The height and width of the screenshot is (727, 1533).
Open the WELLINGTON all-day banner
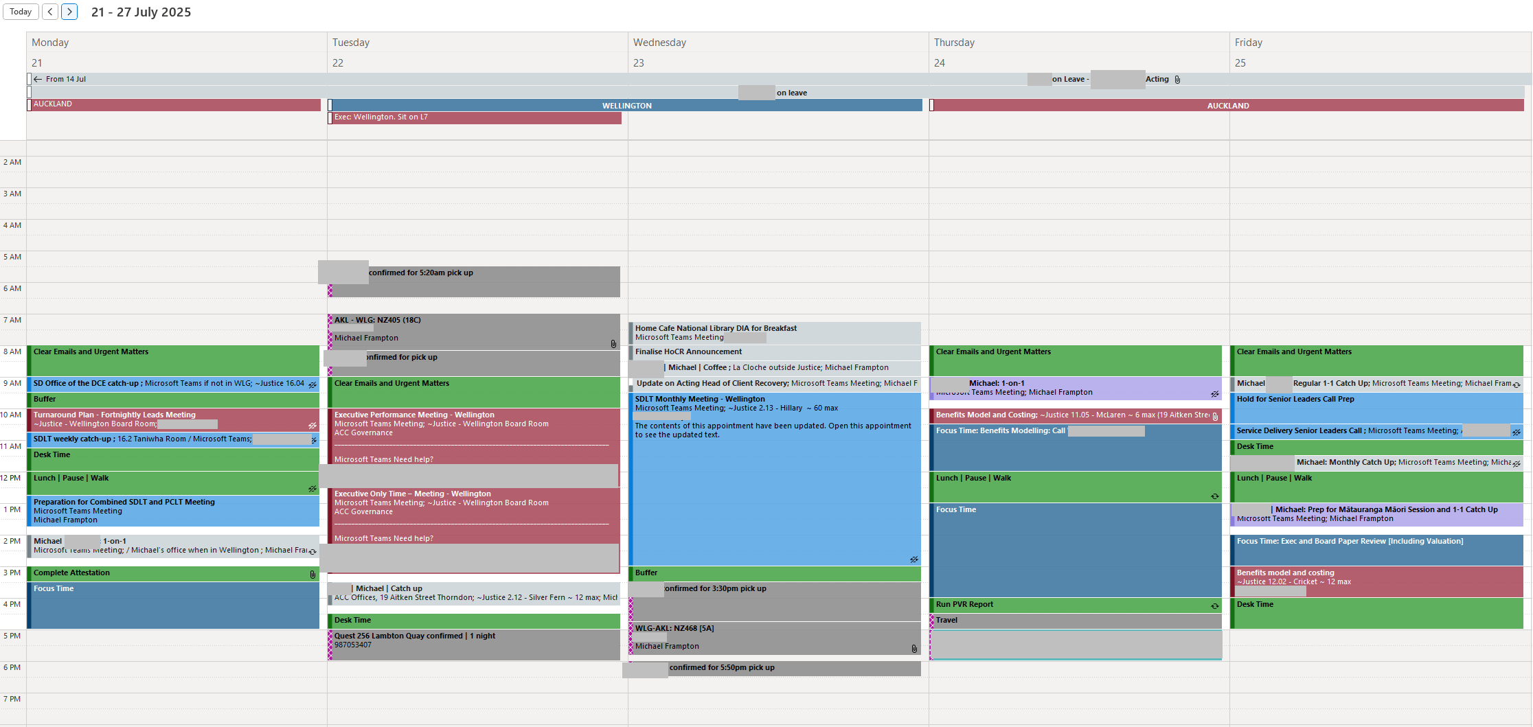point(626,106)
